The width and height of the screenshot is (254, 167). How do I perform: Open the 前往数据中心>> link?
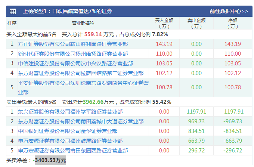pyautogui.click(x=229, y=11)
